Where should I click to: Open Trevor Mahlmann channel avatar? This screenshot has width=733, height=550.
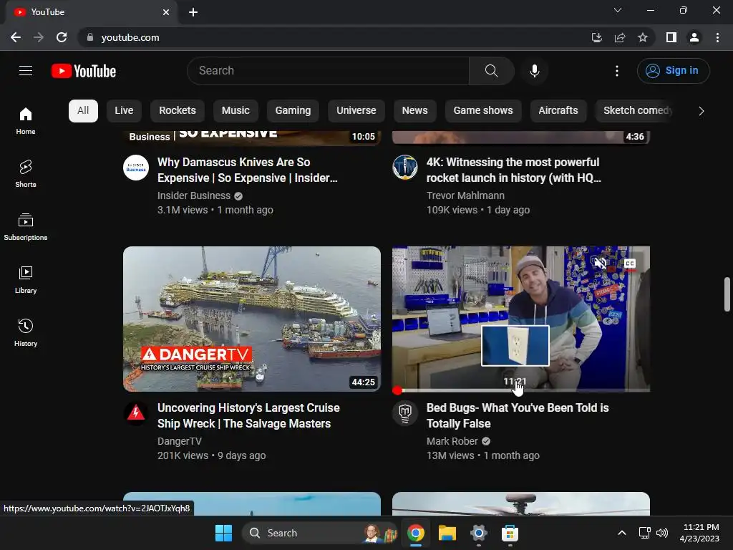pyautogui.click(x=405, y=168)
